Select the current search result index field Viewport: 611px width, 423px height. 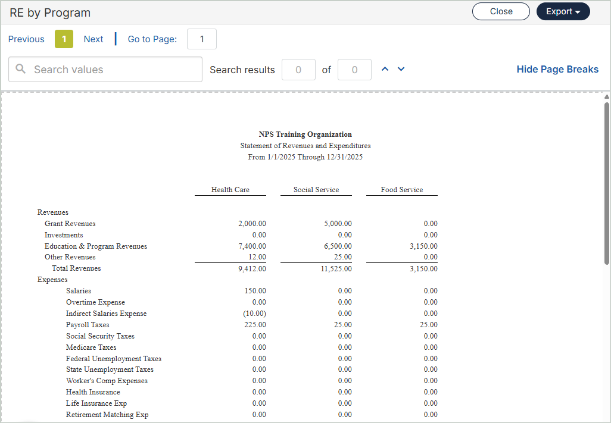(x=298, y=70)
